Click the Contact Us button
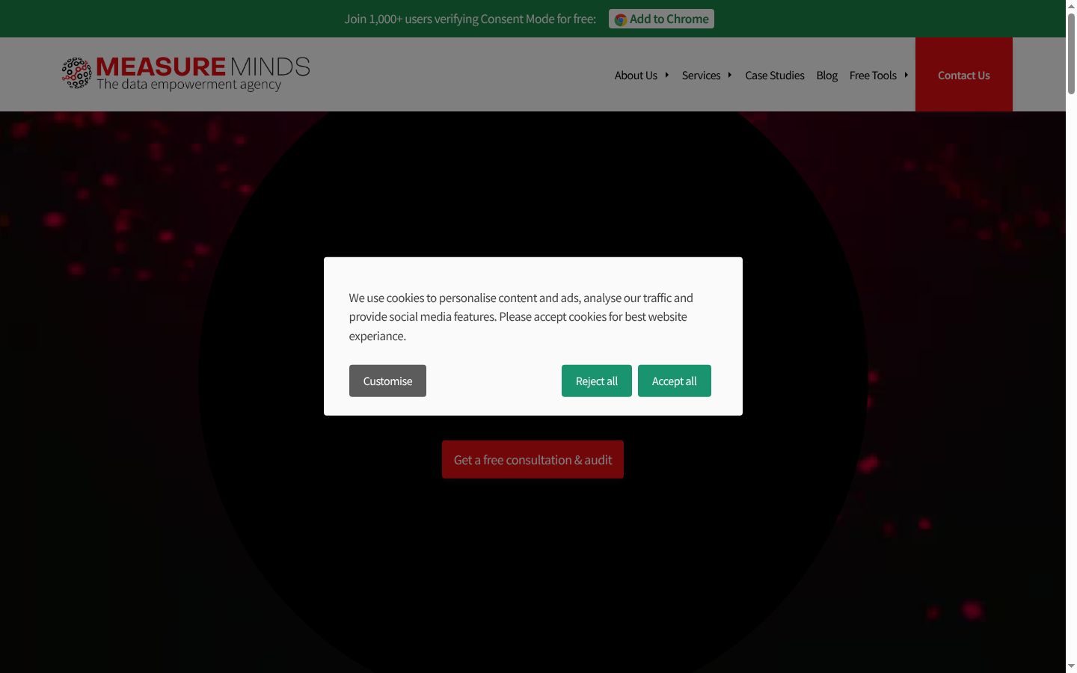The height and width of the screenshot is (673, 1077). pos(964,75)
